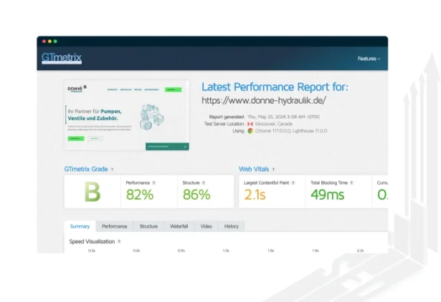The width and height of the screenshot is (441, 302).
Task: Click the help icon next to GTmetrix Grade
Action: click(113, 170)
